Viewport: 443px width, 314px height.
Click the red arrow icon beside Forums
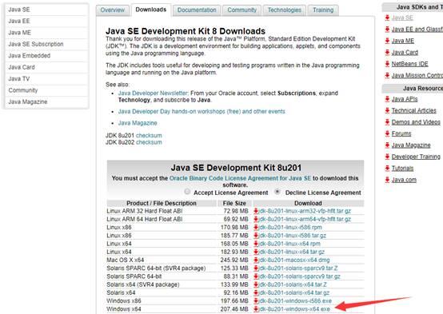click(387, 133)
